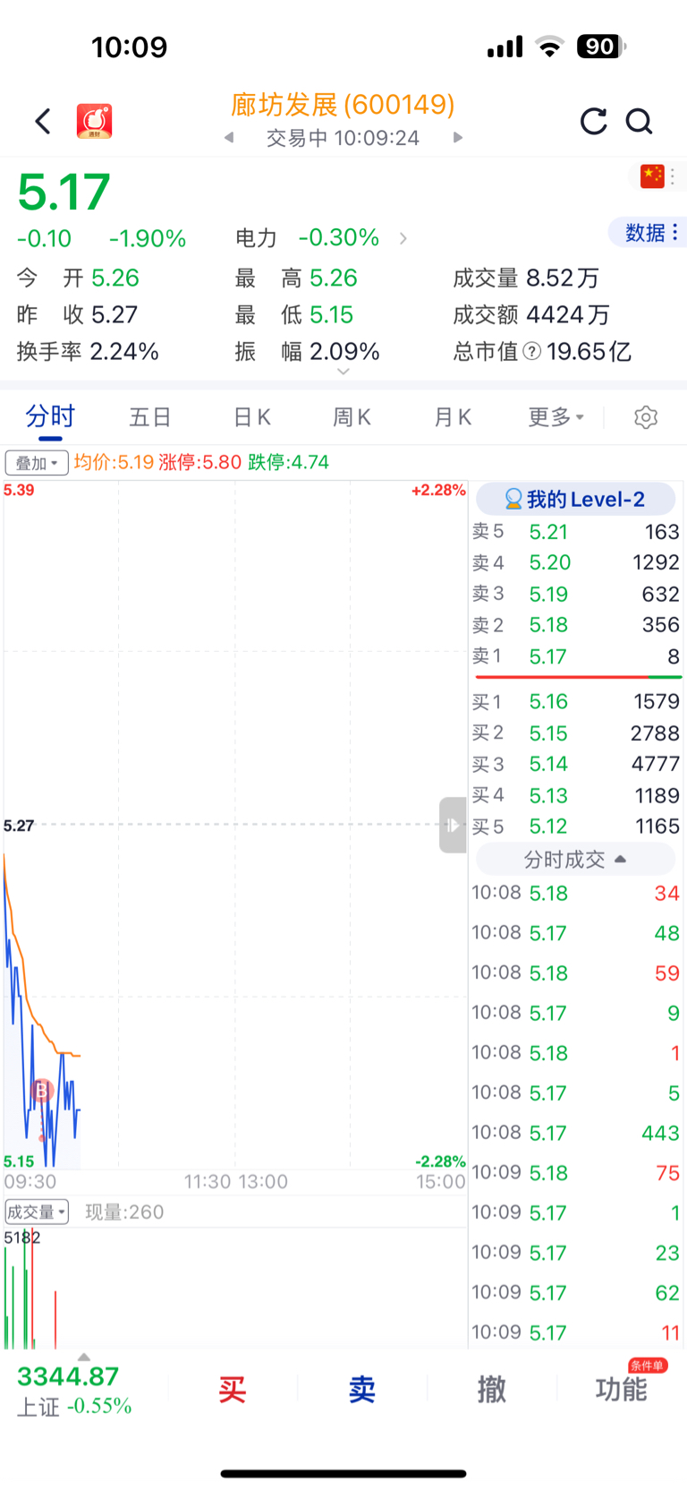
Task: Tap the China flag market icon
Action: [x=652, y=176]
